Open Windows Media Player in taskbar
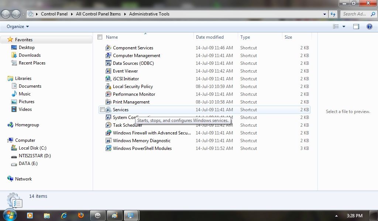This screenshot has height=221, width=378. click(30, 215)
